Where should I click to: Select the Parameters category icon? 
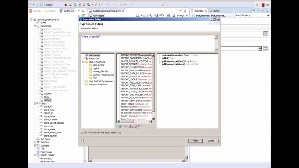pos(87,55)
